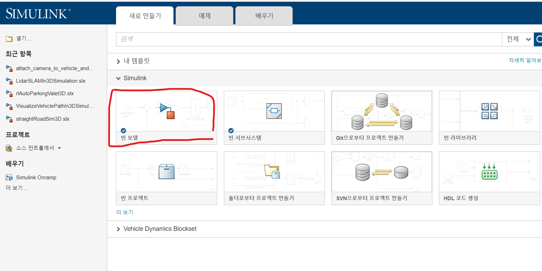Switch to the 새로 만들기 tab
Screen dimensions: 542x271
click(x=145, y=16)
